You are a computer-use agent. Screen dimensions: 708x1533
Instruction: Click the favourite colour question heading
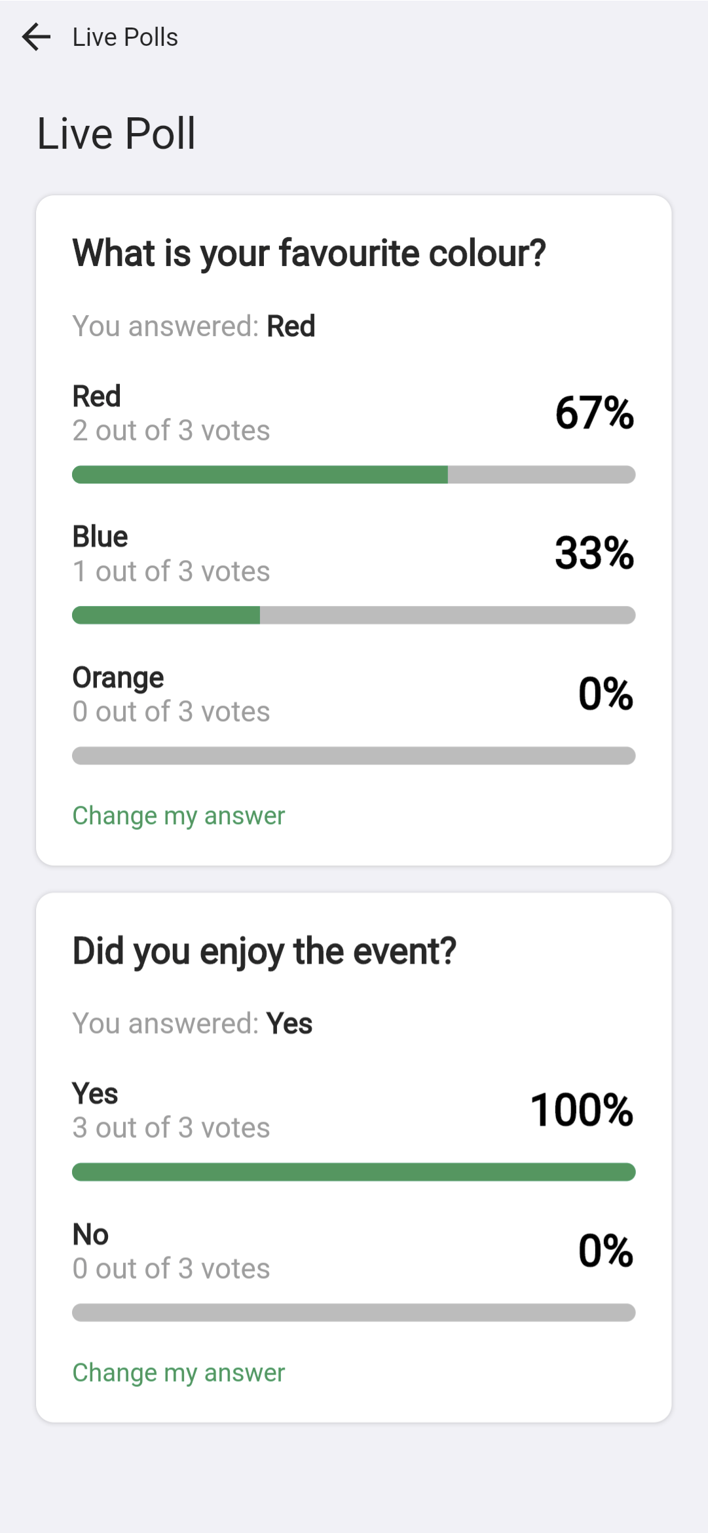coord(309,254)
